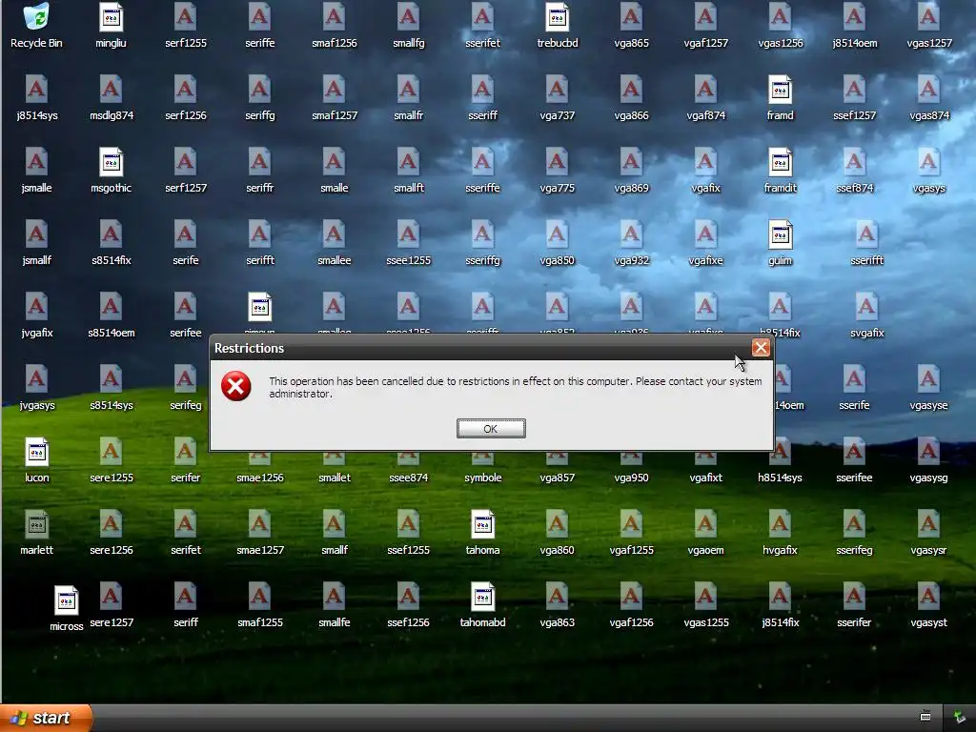Image resolution: width=976 pixels, height=732 pixels.
Task: Click the "vgas1255" icon label
Action: pyautogui.click(x=705, y=621)
